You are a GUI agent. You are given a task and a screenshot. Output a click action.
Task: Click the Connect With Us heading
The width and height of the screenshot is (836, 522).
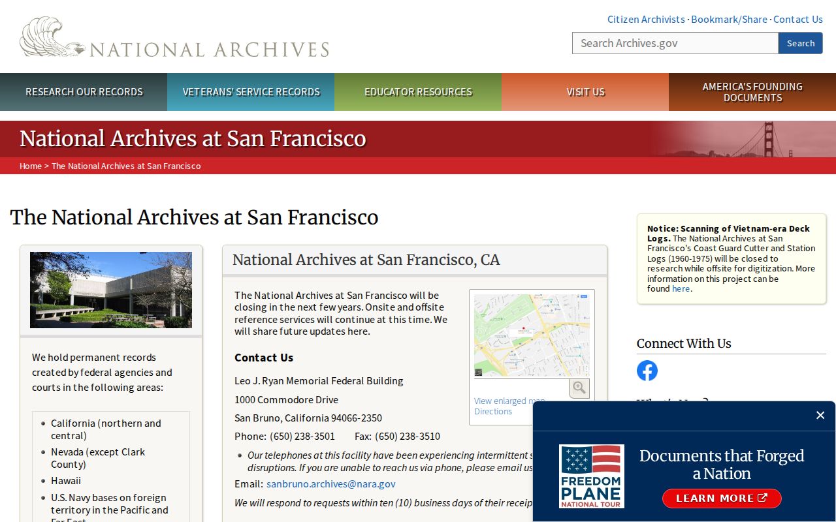[x=684, y=344]
